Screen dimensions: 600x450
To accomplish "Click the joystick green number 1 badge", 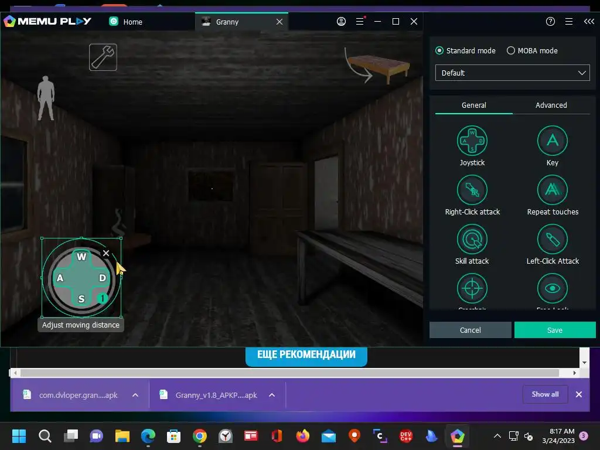I will pyautogui.click(x=102, y=298).
